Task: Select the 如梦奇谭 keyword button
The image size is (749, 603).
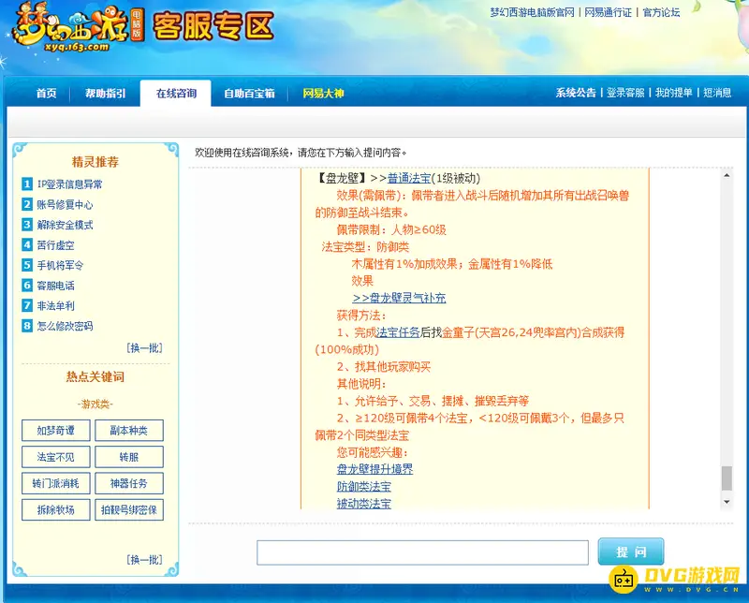Action: (x=56, y=431)
